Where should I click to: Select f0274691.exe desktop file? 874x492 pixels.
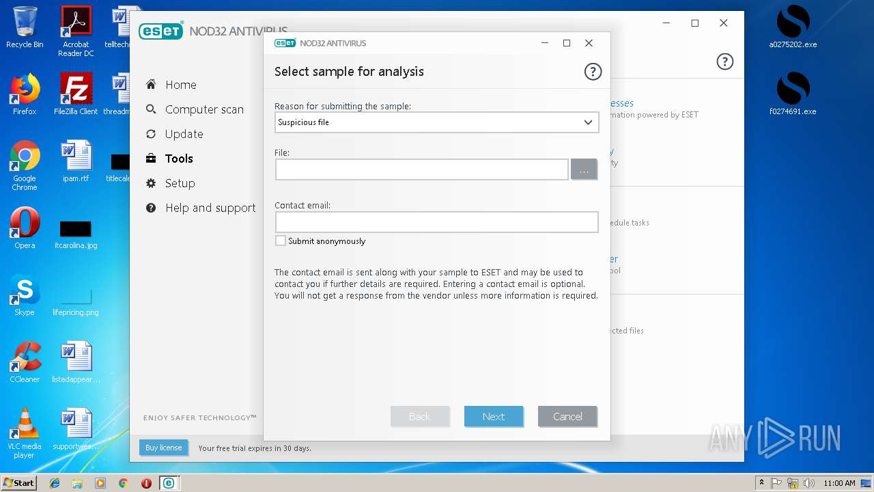(793, 94)
